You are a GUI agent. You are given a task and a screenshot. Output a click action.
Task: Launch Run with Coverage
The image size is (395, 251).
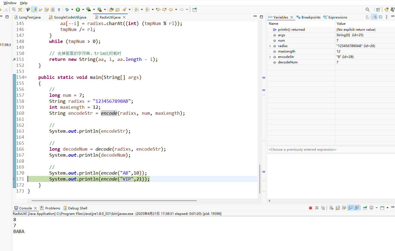pyautogui.click(x=89, y=9)
